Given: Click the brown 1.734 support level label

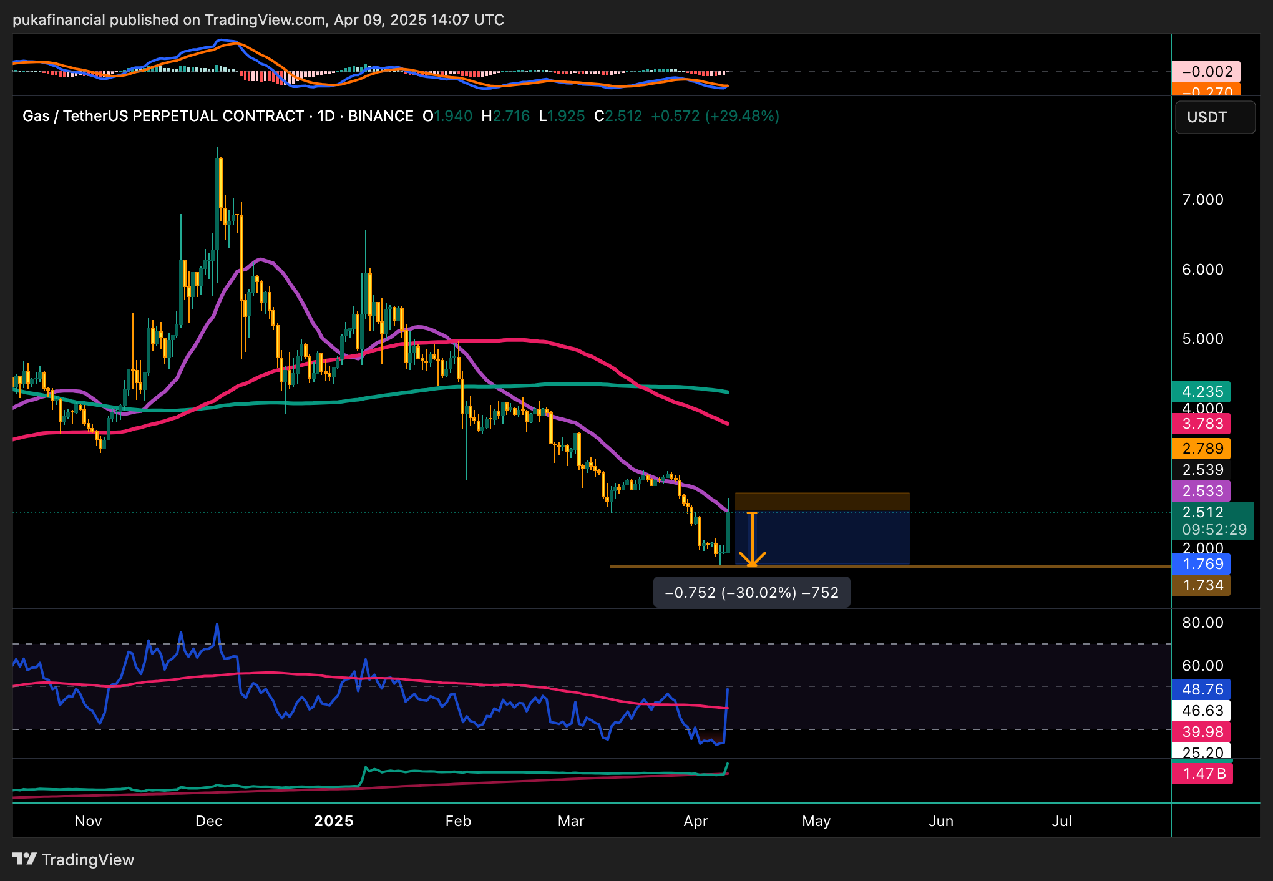Looking at the screenshot, I should (x=1201, y=585).
